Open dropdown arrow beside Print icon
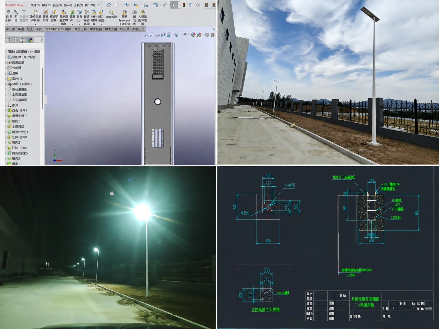The image size is (439, 329). click(150, 5)
